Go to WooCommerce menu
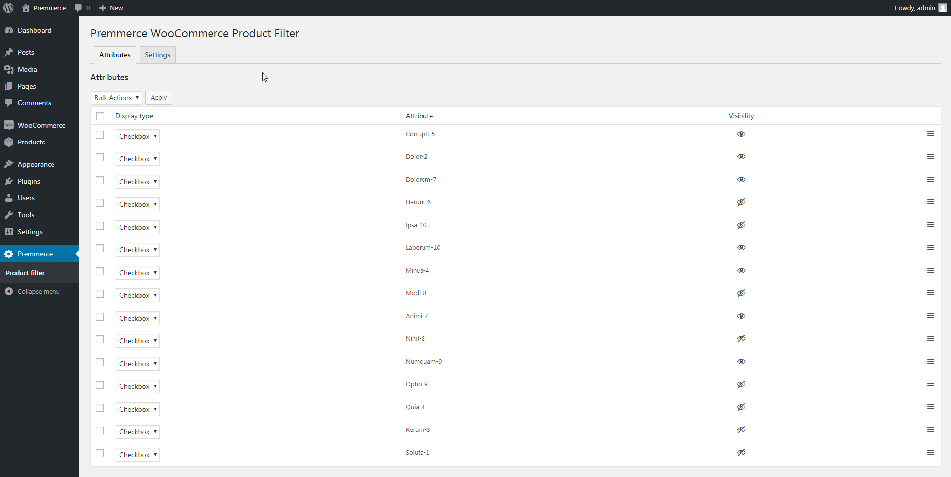 click(x=40, y=125)
